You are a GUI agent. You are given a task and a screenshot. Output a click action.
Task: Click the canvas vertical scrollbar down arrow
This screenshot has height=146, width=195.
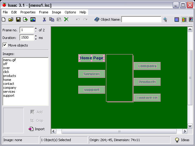[190, 126]
